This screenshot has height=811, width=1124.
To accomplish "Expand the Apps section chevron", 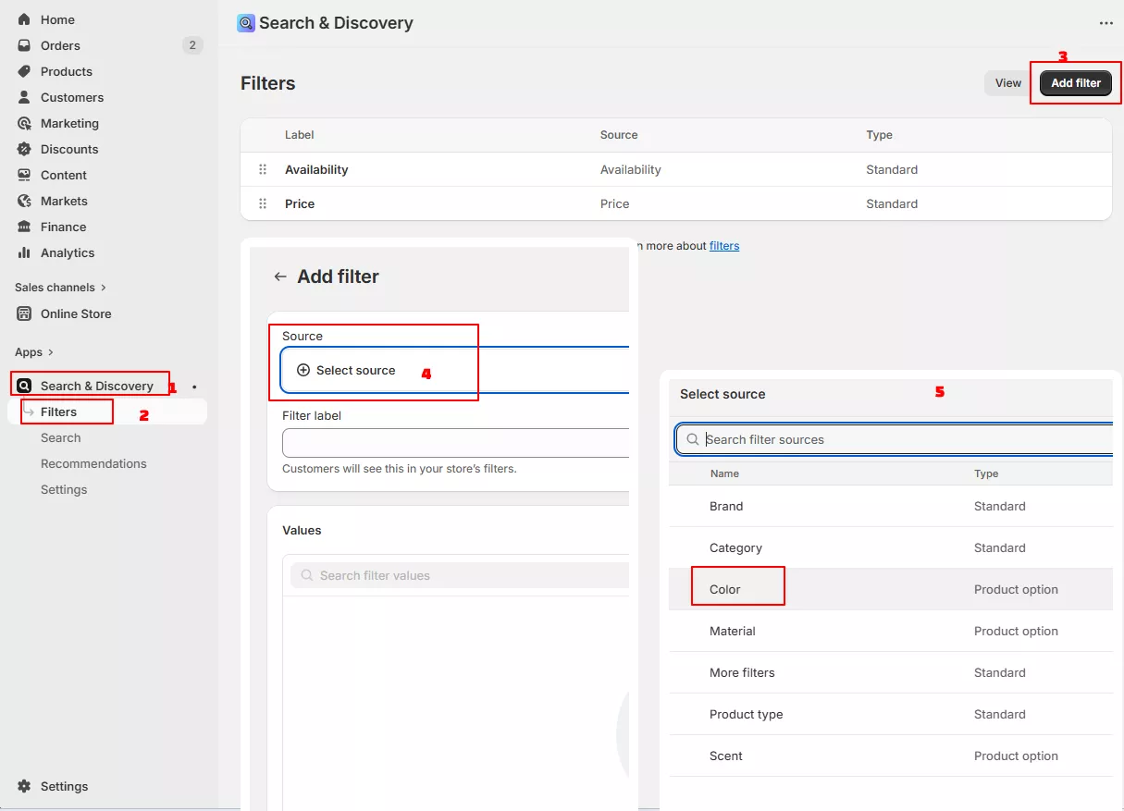I will [51, 352].
